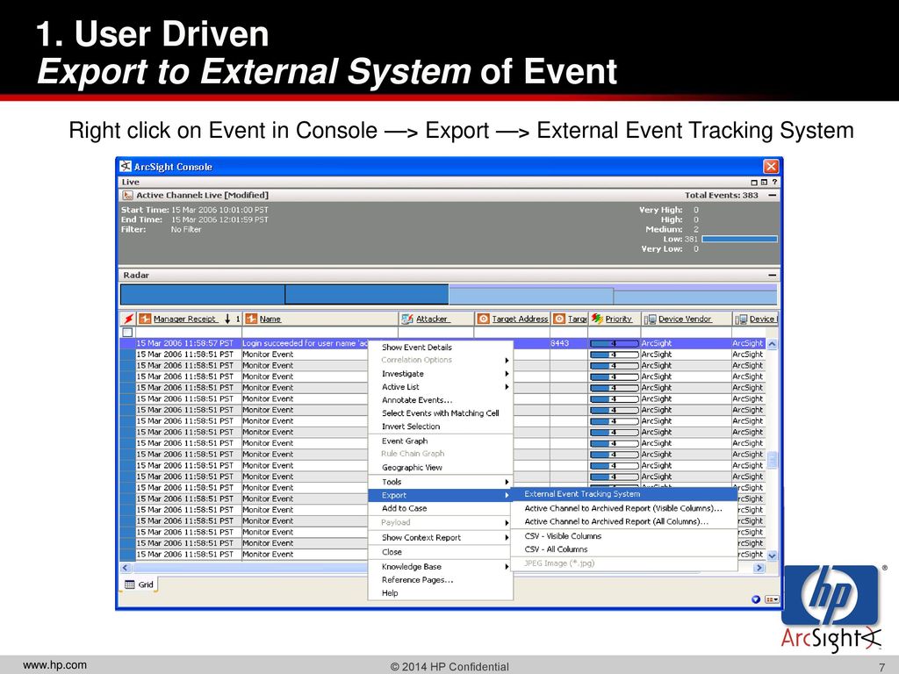
Task: Export Active Channel to Archived Report (All Columns)
Action: (x=624, y=521)
